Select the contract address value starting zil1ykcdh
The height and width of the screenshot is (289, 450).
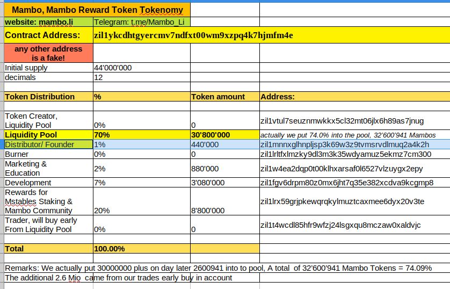coord(193,35)
